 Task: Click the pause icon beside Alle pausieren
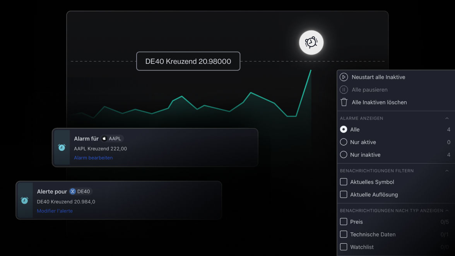click(x=344, y=90)
